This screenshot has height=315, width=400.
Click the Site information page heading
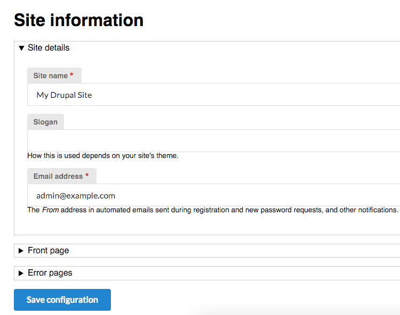click(x=78, y=20)
